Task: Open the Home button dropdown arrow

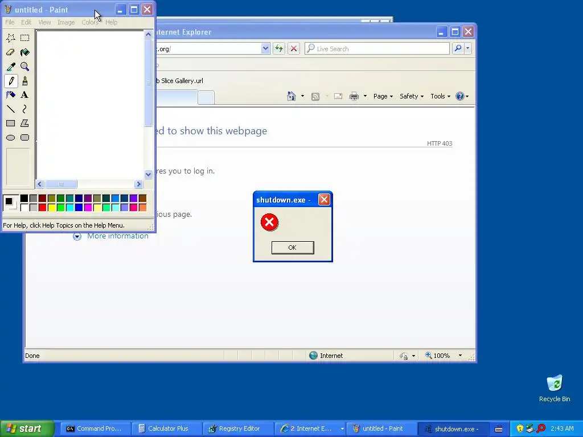Action: (303, 96)
